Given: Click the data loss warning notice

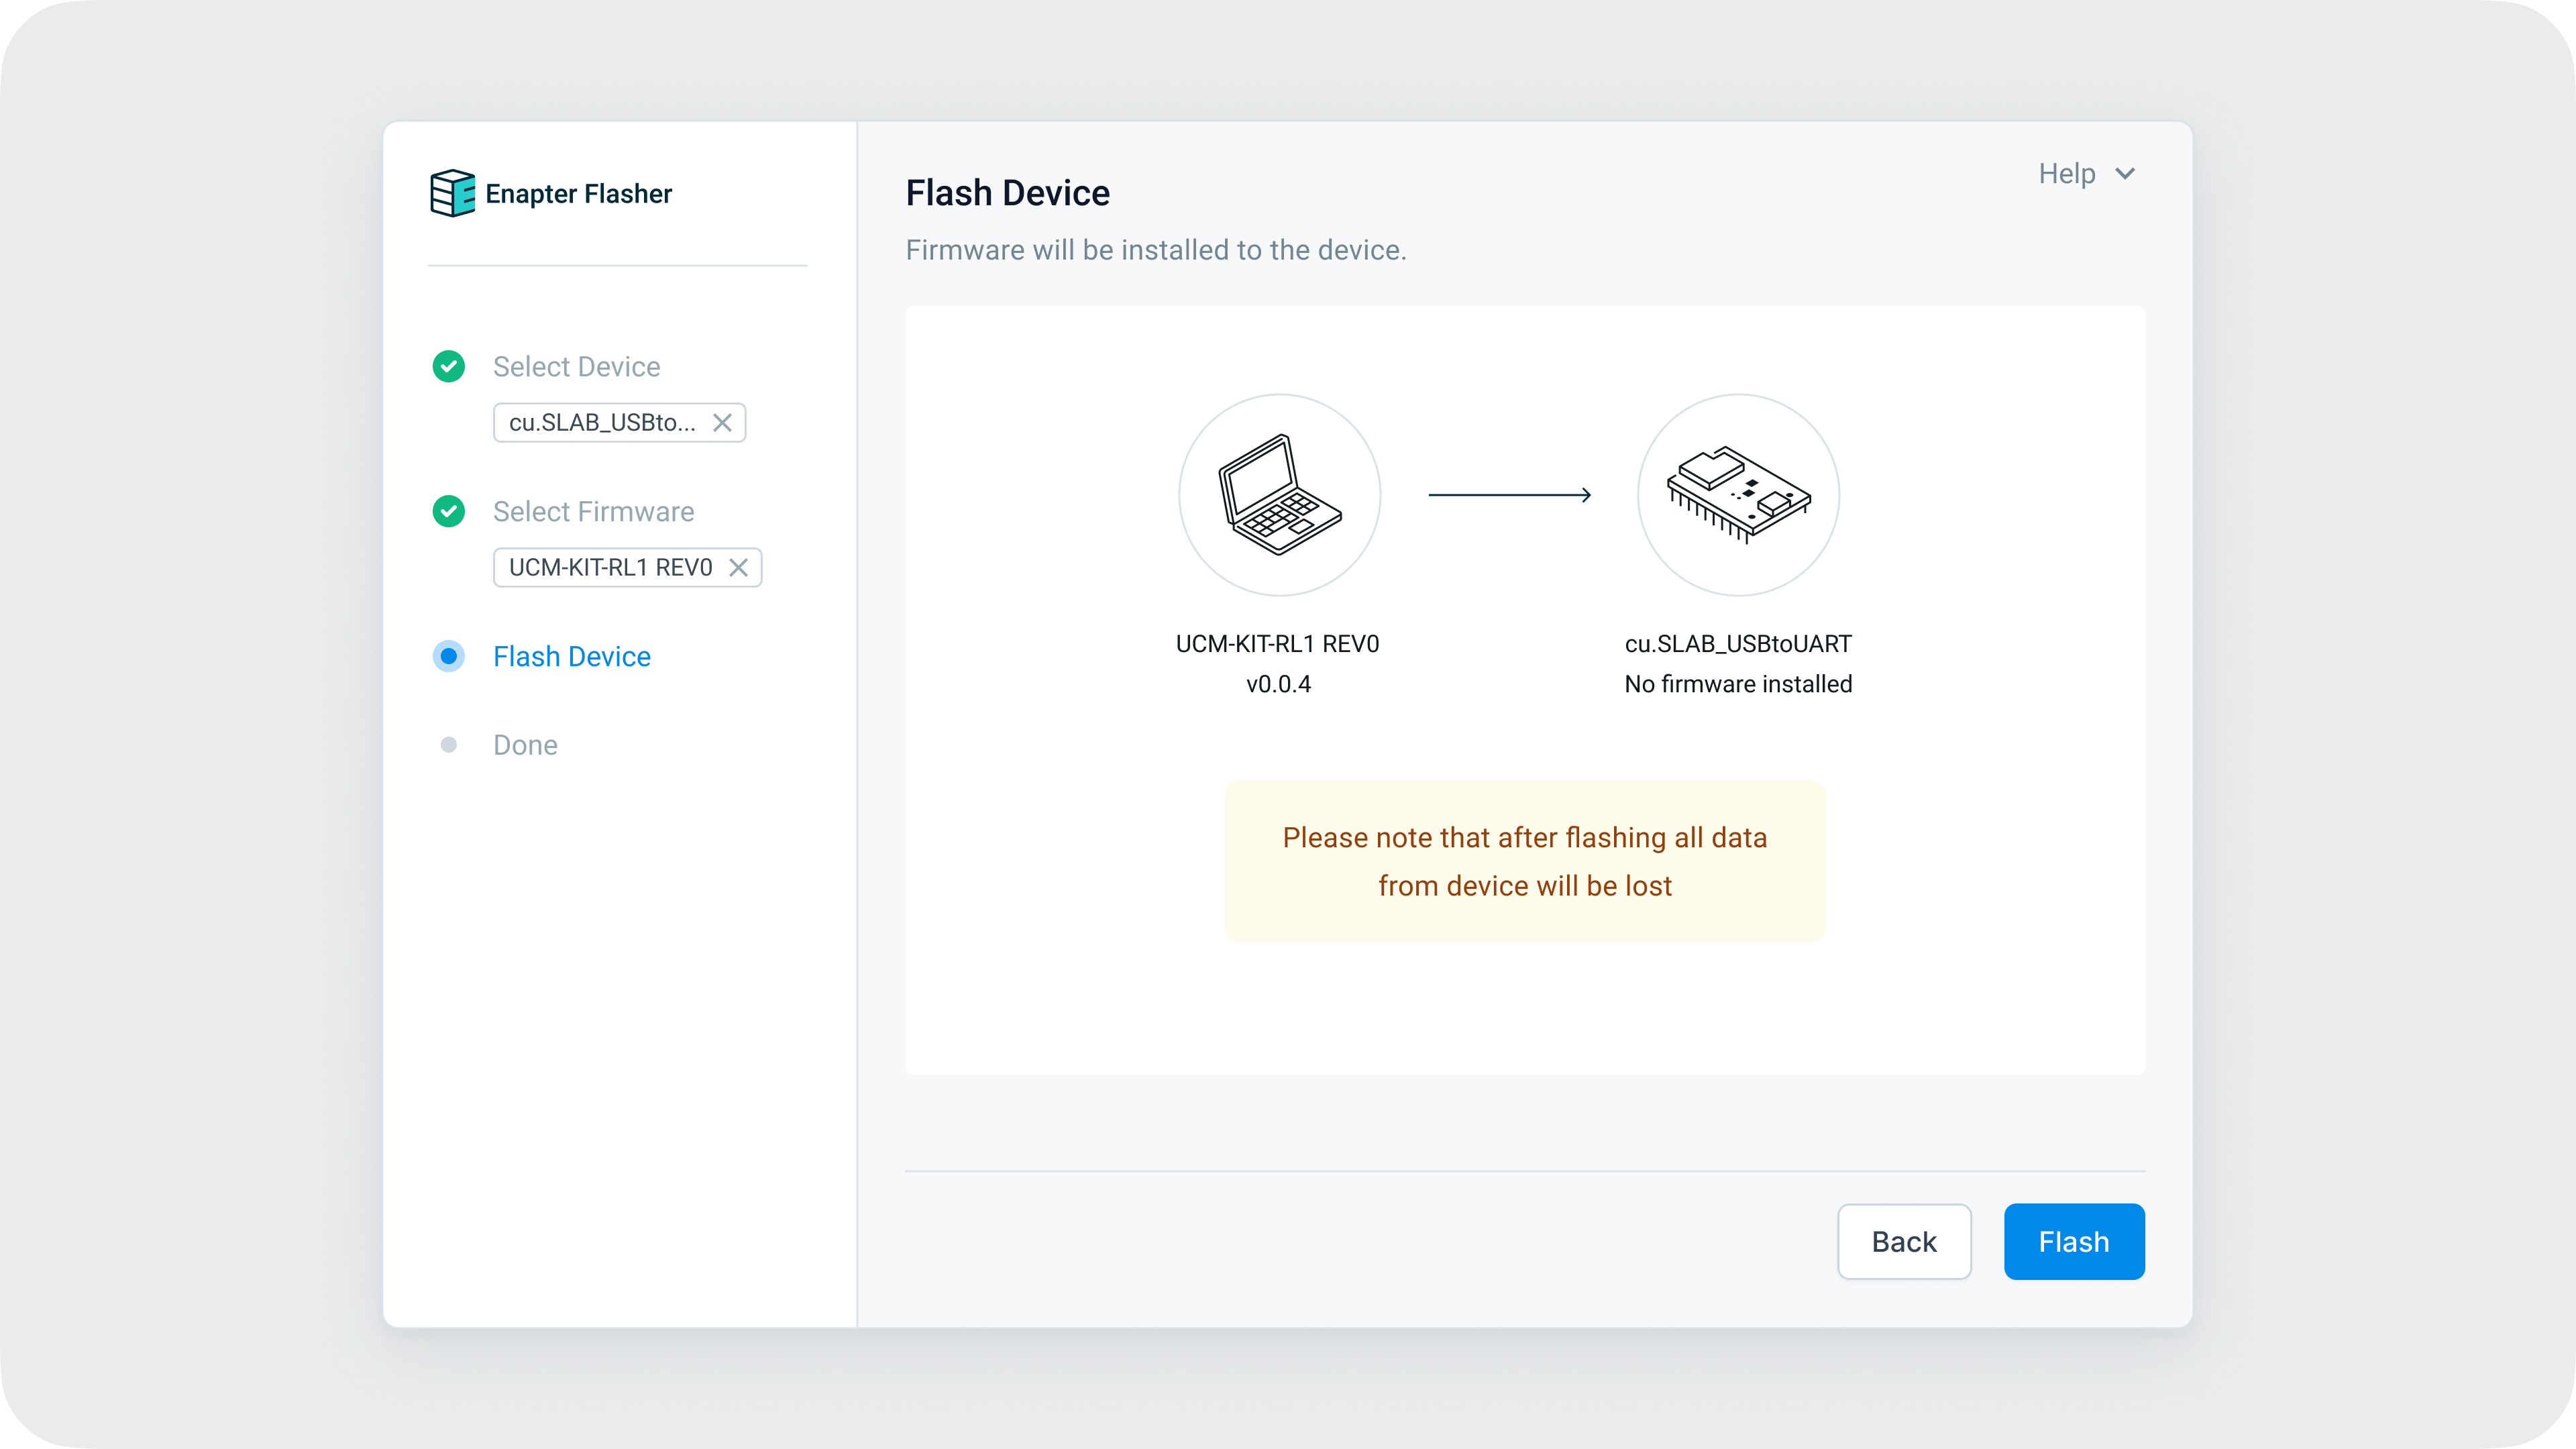Looking at the screenshot, I should pos(1524,861).
